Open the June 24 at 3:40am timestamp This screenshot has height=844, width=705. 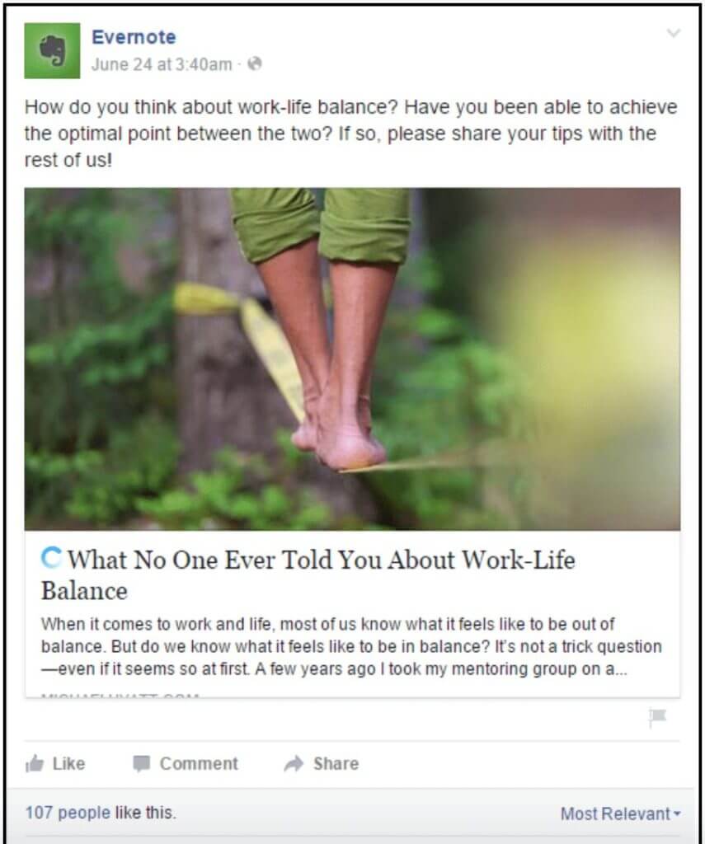pyautogui.click(x=162, y=64)
